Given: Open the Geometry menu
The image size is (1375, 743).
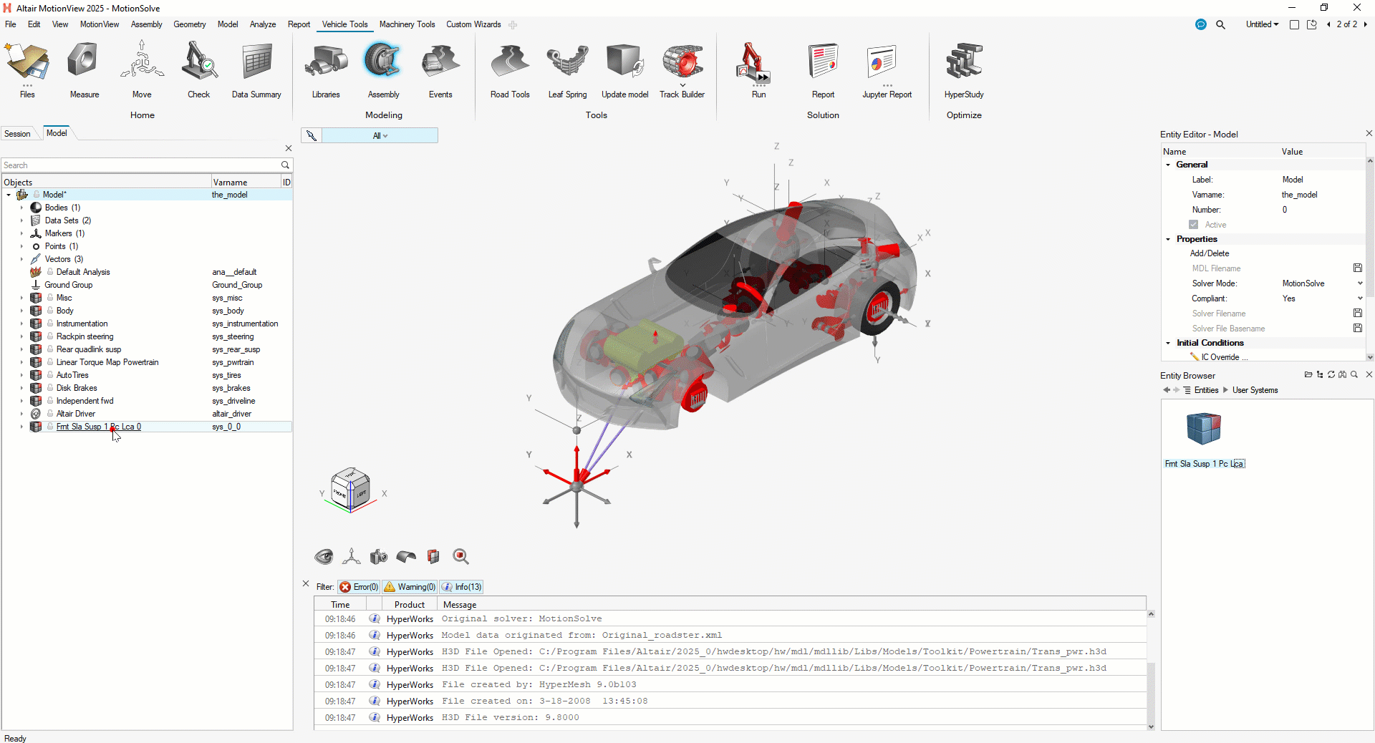Looking at the screenshot, I should coord(190,24).
